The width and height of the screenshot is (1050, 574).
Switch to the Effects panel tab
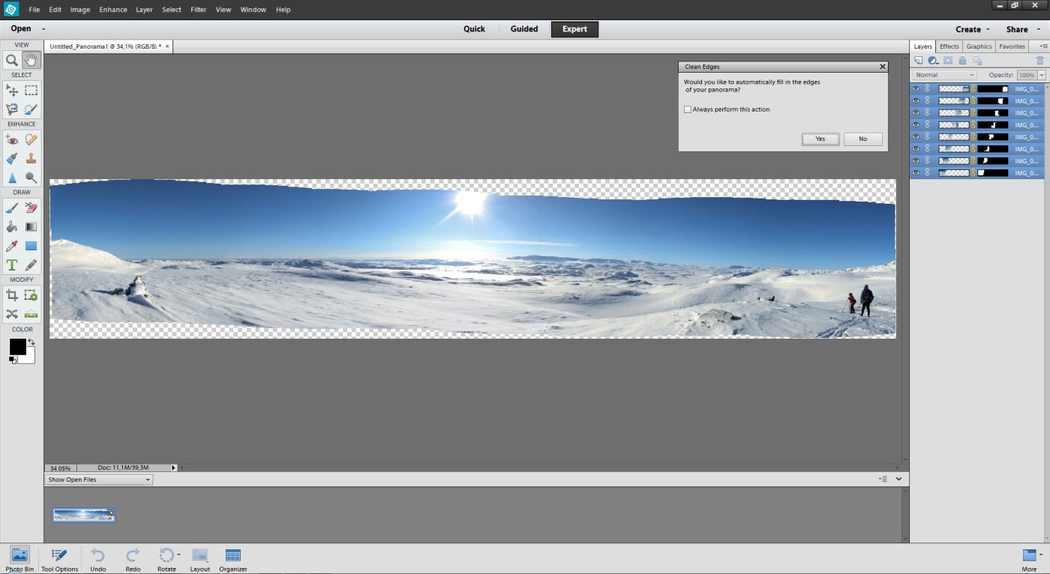coord(949,46)
